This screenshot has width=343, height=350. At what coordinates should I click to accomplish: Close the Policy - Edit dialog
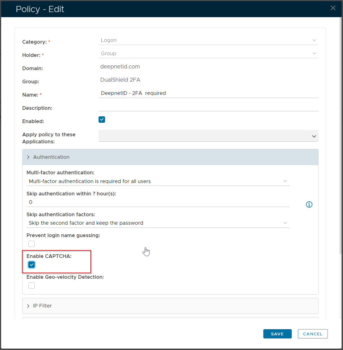(x=333, y=8)
